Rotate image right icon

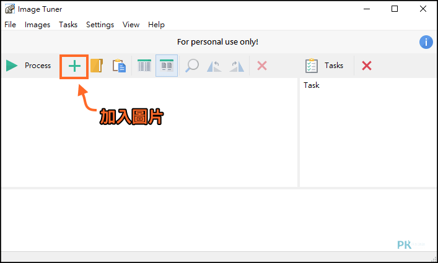(237, 66)
